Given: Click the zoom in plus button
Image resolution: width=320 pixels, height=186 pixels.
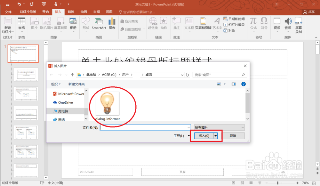Looking at the screenshot, I should click(x=298, y=183).
